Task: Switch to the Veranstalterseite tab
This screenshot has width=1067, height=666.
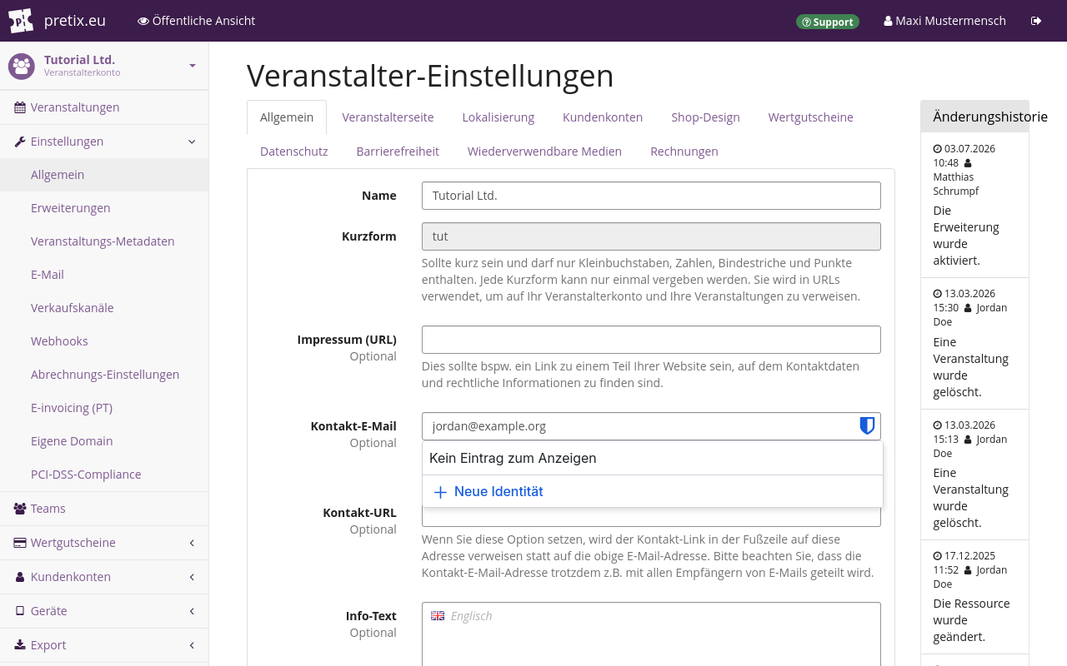Action: (388, 117)
